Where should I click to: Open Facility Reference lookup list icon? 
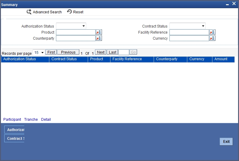coord(212,32)
